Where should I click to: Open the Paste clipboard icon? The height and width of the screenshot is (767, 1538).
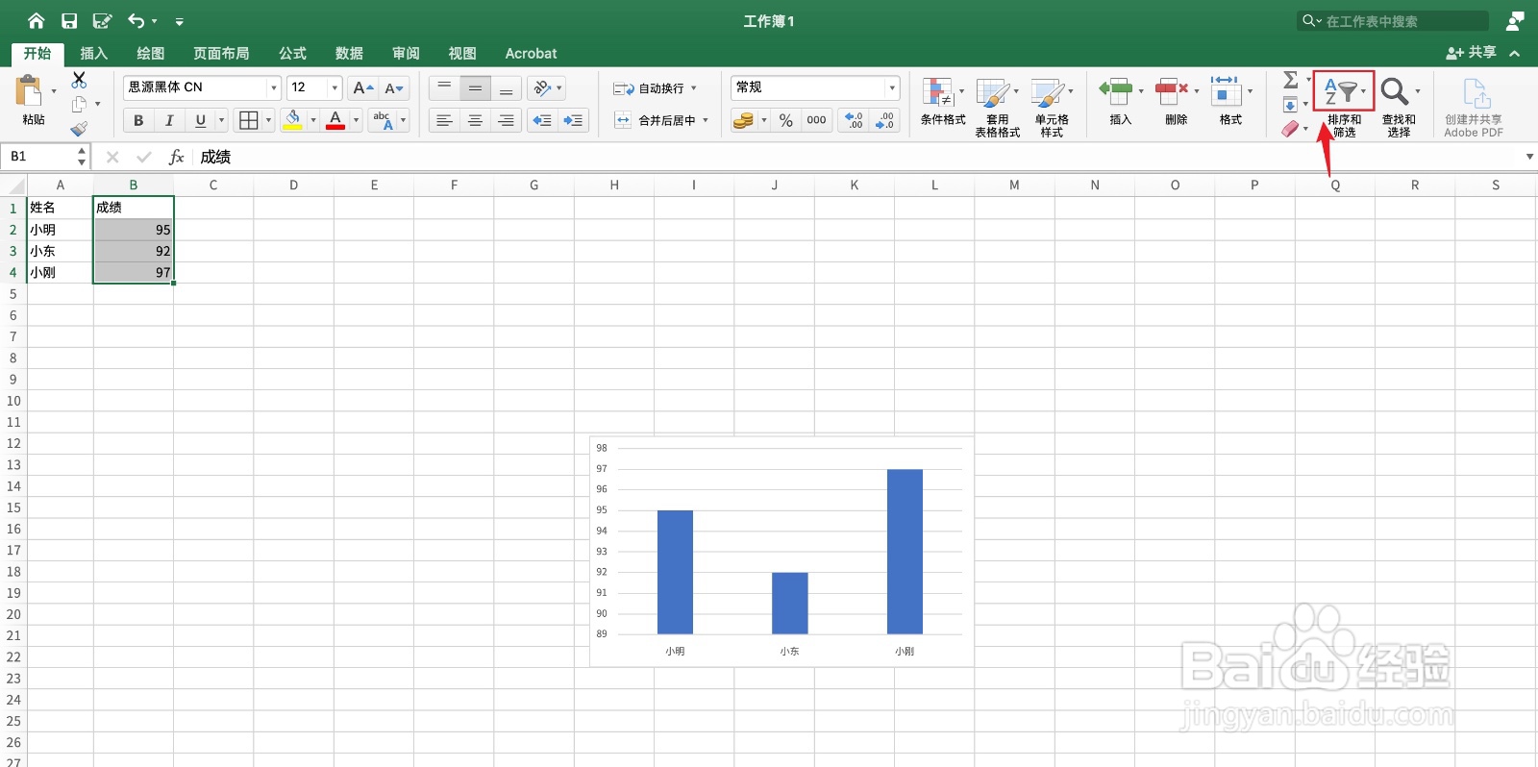click(x=30, y=91)
